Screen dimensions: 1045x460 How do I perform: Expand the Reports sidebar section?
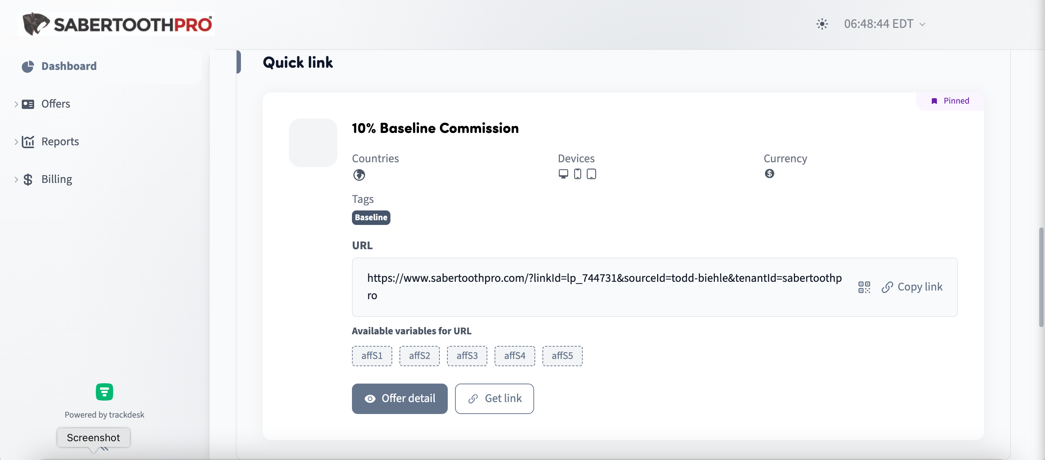16,142
